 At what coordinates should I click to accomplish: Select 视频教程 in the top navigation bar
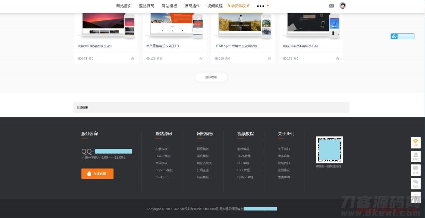215,6
